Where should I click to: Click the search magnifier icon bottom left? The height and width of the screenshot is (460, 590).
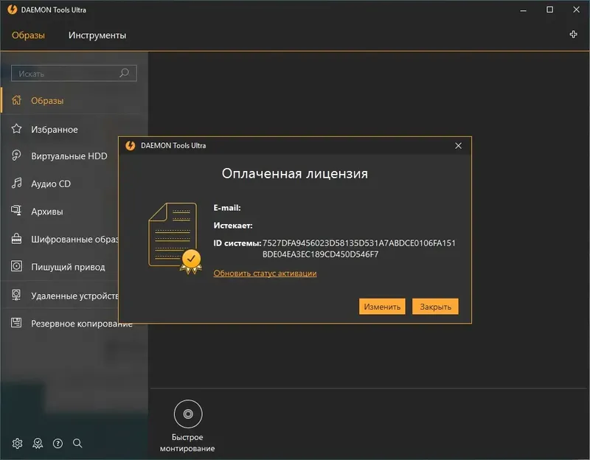pyautogui.click(x=77, y=443)
